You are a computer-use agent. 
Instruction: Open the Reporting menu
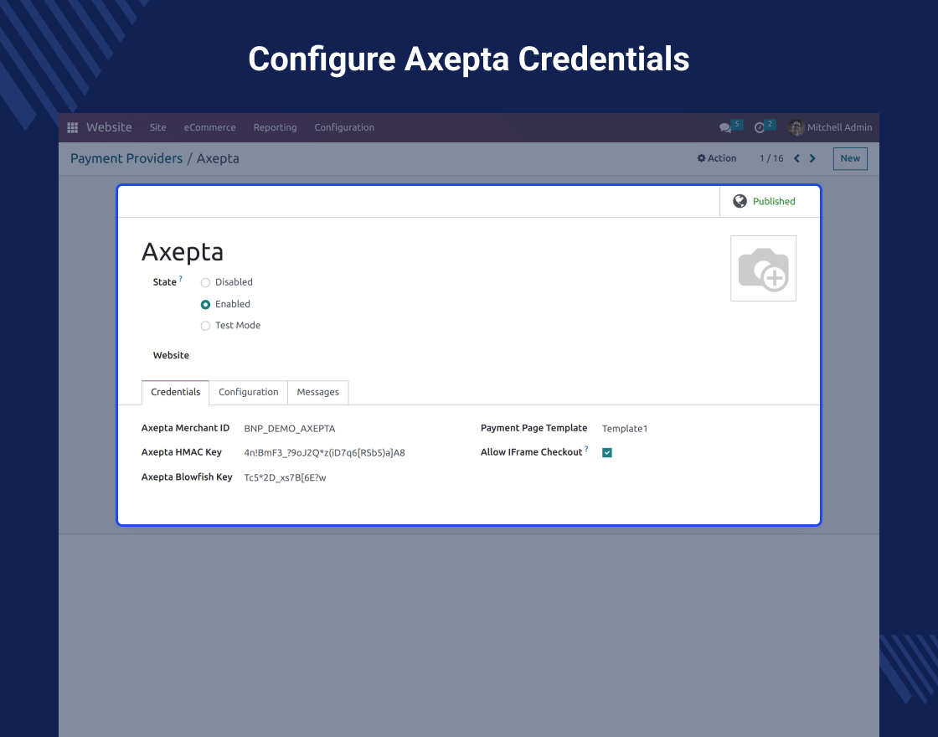(276, 127)
